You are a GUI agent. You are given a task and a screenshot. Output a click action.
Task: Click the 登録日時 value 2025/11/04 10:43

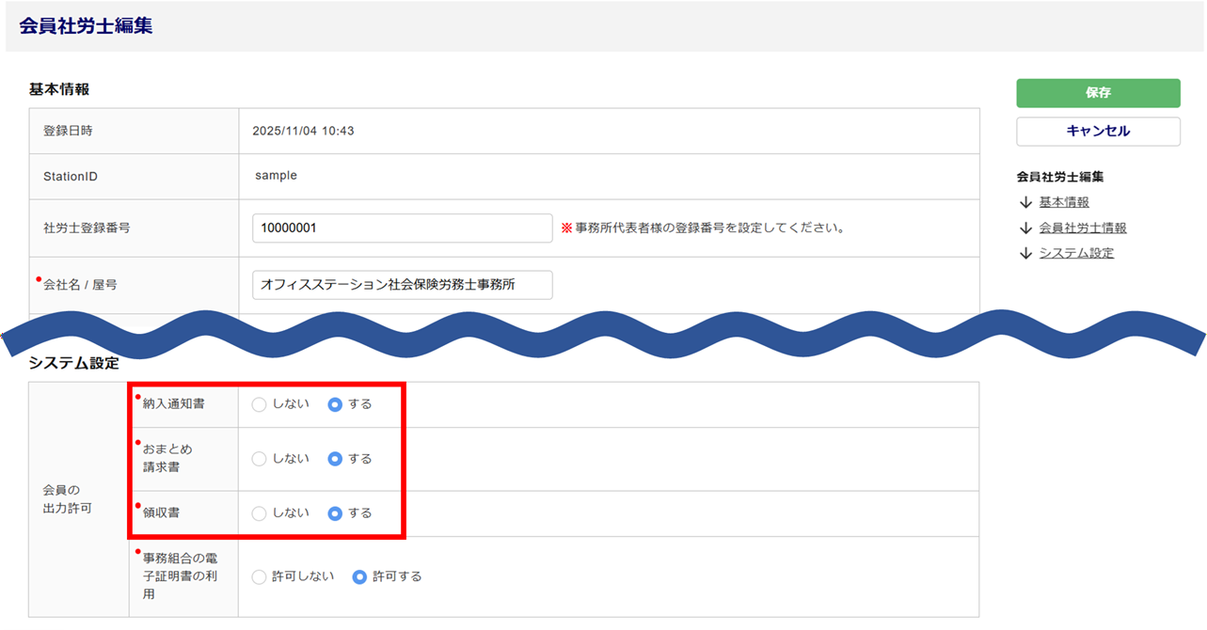coord(303,131)
